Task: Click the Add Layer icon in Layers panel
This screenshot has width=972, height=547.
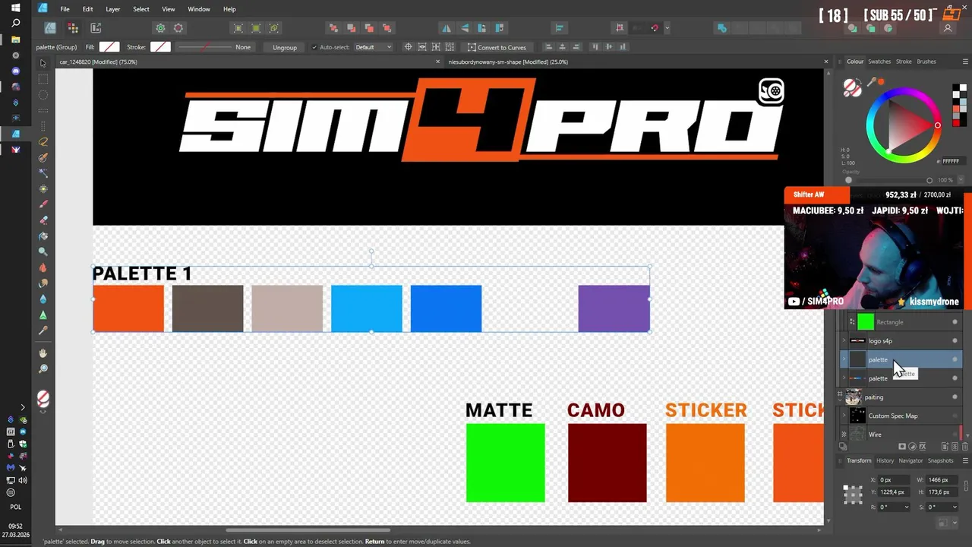Action: [x=945, y=447]
